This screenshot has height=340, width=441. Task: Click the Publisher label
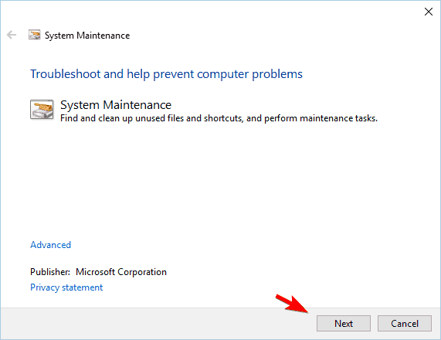pyautogui.click(x=50, y=272)
